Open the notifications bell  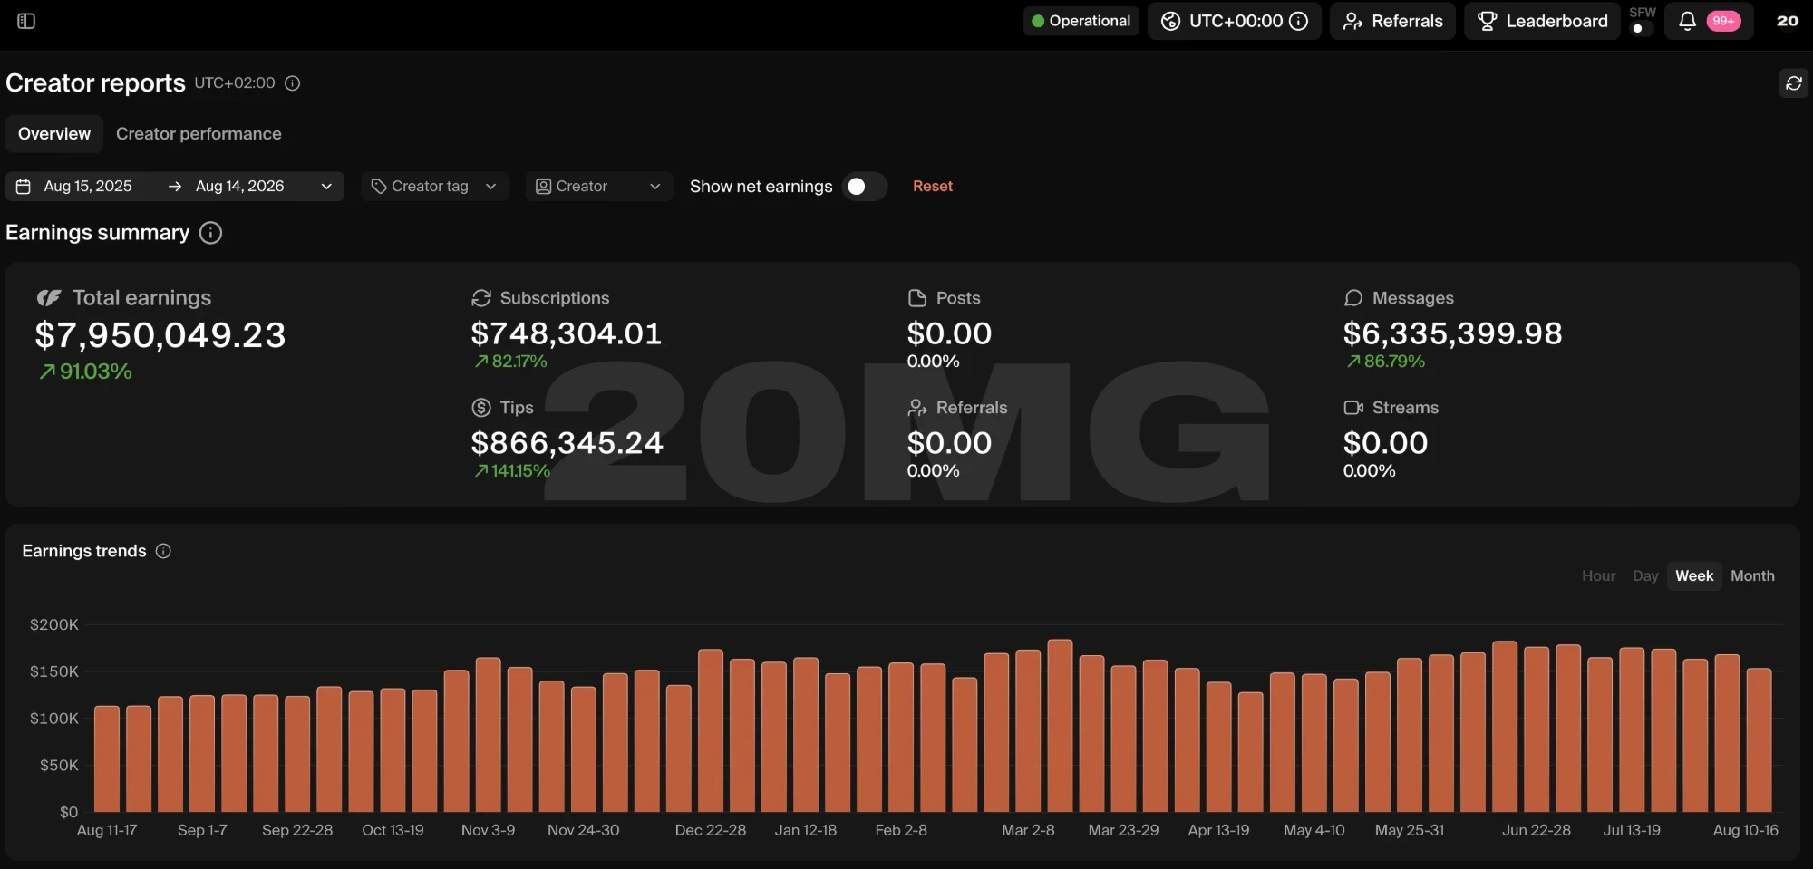(1686, 21)
